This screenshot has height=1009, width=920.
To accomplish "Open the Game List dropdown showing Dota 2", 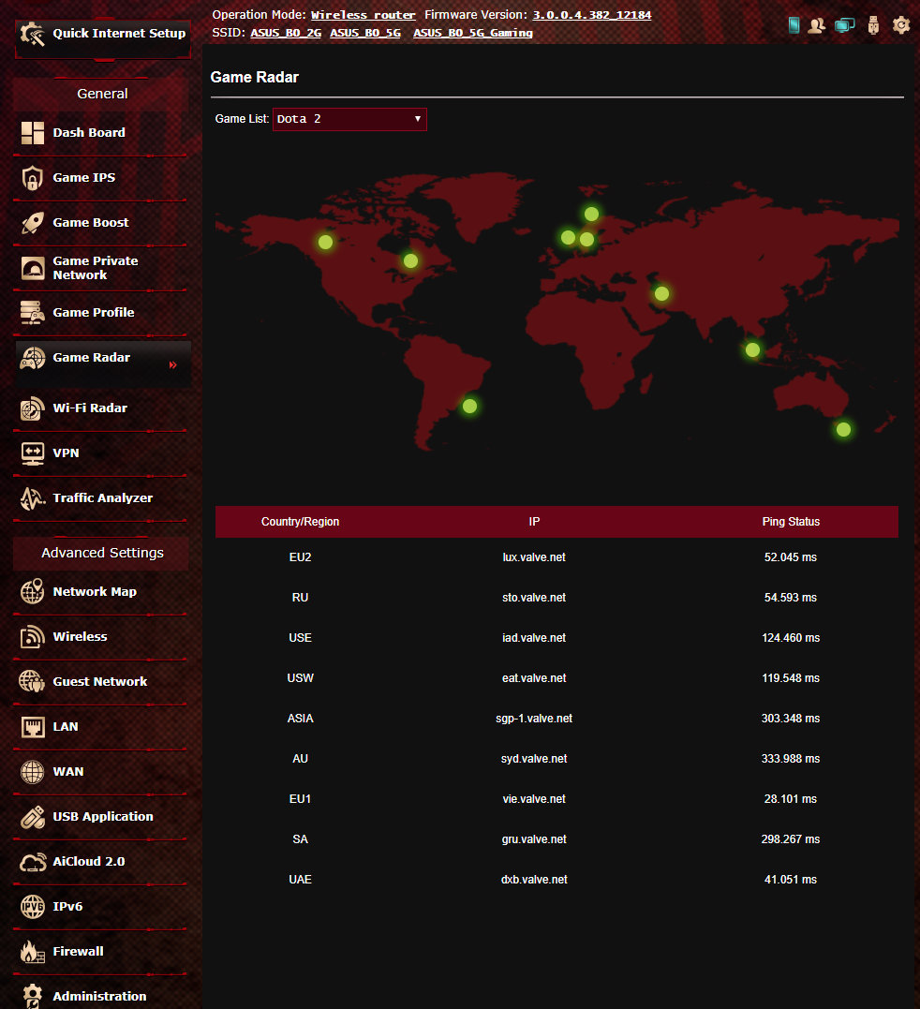I will [349, 119].
